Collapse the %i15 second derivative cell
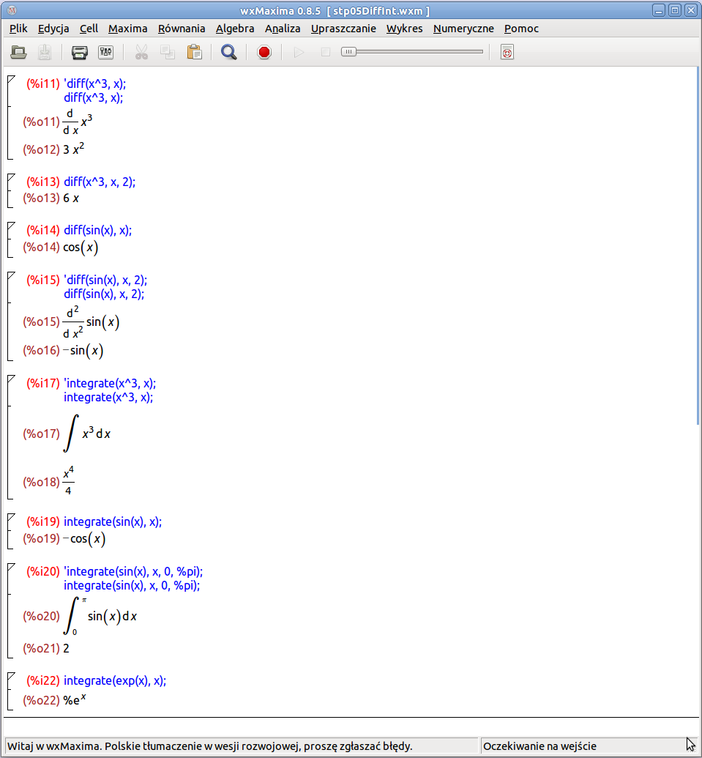The width and height of the screenshot is (702, 758). point(11,275)
